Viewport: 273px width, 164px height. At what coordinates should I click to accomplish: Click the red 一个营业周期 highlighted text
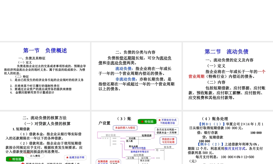[x=197, y=76]
